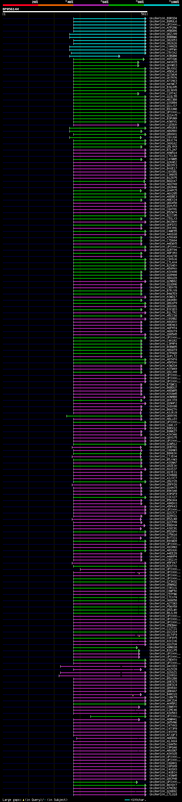The width and height of the screenshot is (182, 802).
Task: Select hit label UniRef100_Q6G458
Action: 163,203
